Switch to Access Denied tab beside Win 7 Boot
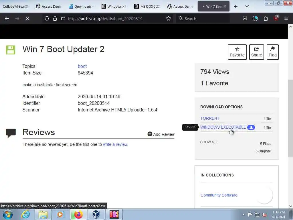The width and height of the screenshot is (293, 220). click(181, 7)
